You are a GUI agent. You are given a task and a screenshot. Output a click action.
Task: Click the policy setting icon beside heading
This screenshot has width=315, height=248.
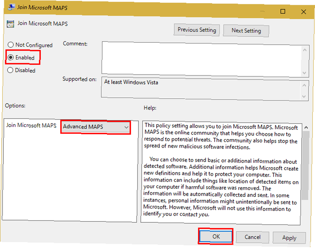[x=10, y=24]
